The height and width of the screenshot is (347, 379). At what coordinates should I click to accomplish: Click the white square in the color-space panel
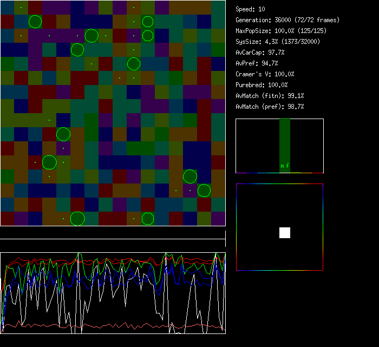click(x=285, y=233)
